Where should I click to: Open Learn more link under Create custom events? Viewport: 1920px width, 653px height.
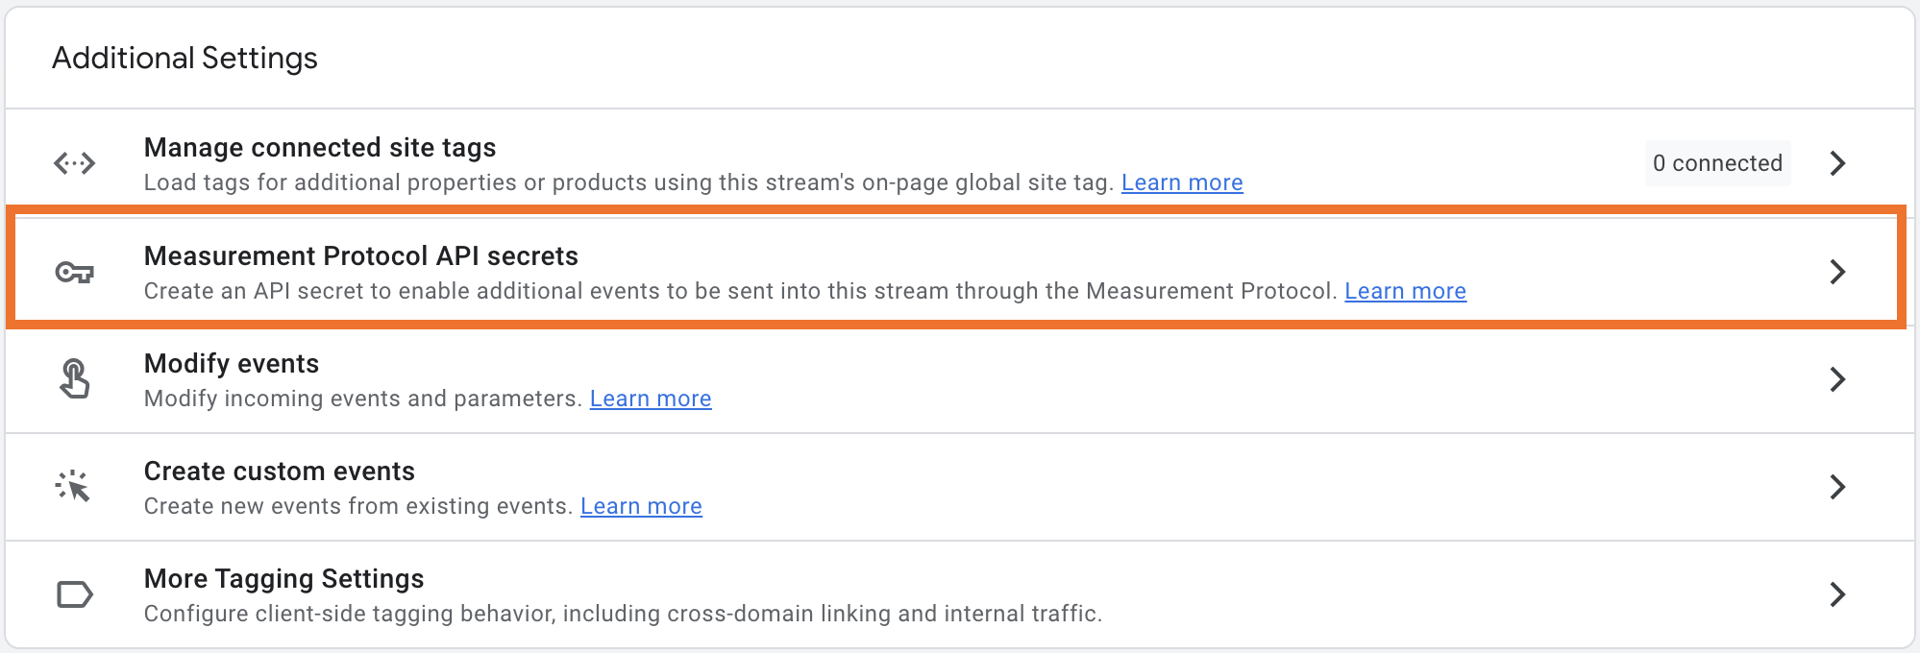[x=641, y=506]
